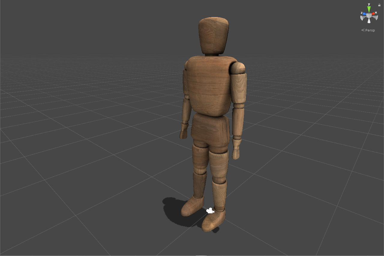Click the red X axis cone on scene gizmo
This screenshot has width=384, height=256.
373,13
